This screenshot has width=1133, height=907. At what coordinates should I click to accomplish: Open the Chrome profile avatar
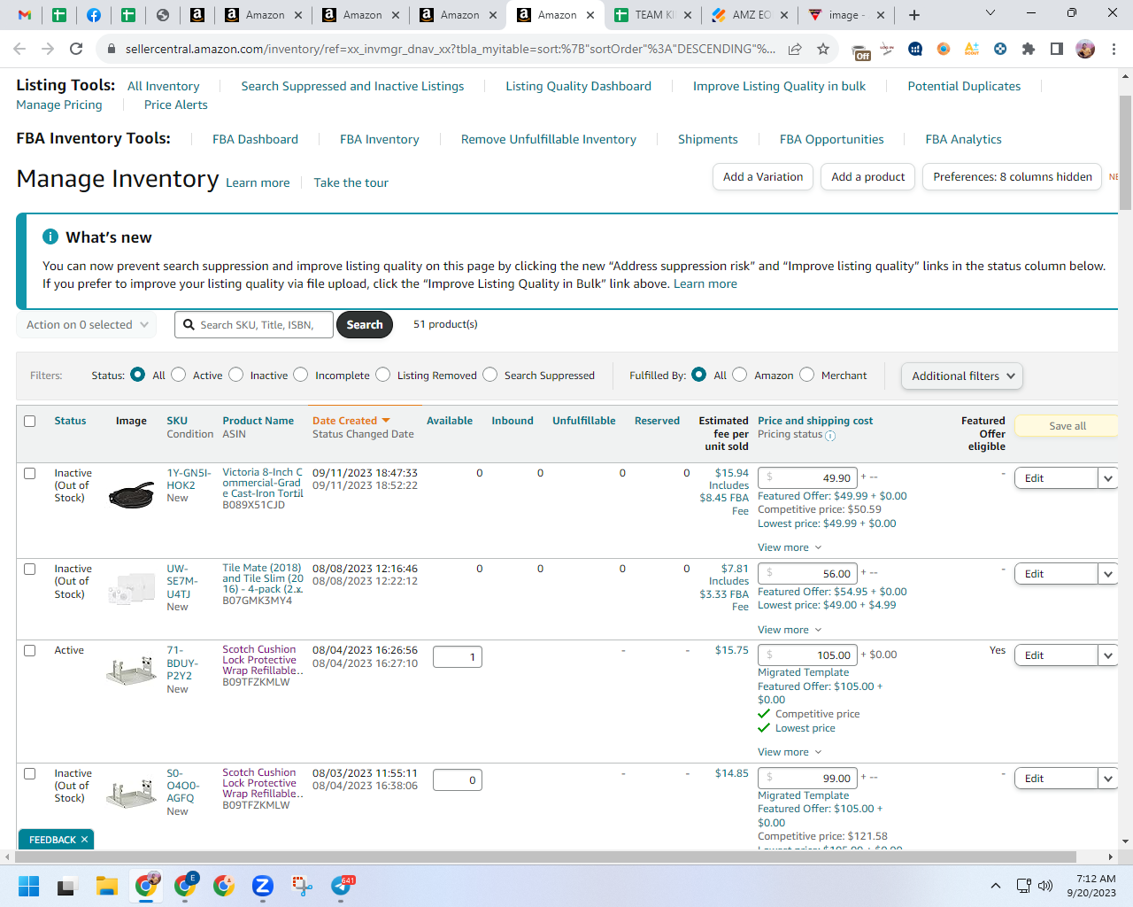tap(1085, 49)
